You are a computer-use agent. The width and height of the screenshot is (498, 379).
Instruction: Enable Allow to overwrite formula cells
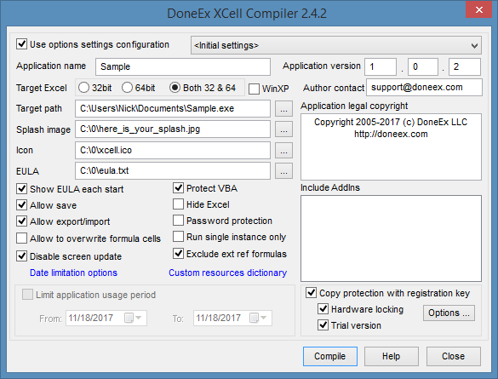(21, 238)
